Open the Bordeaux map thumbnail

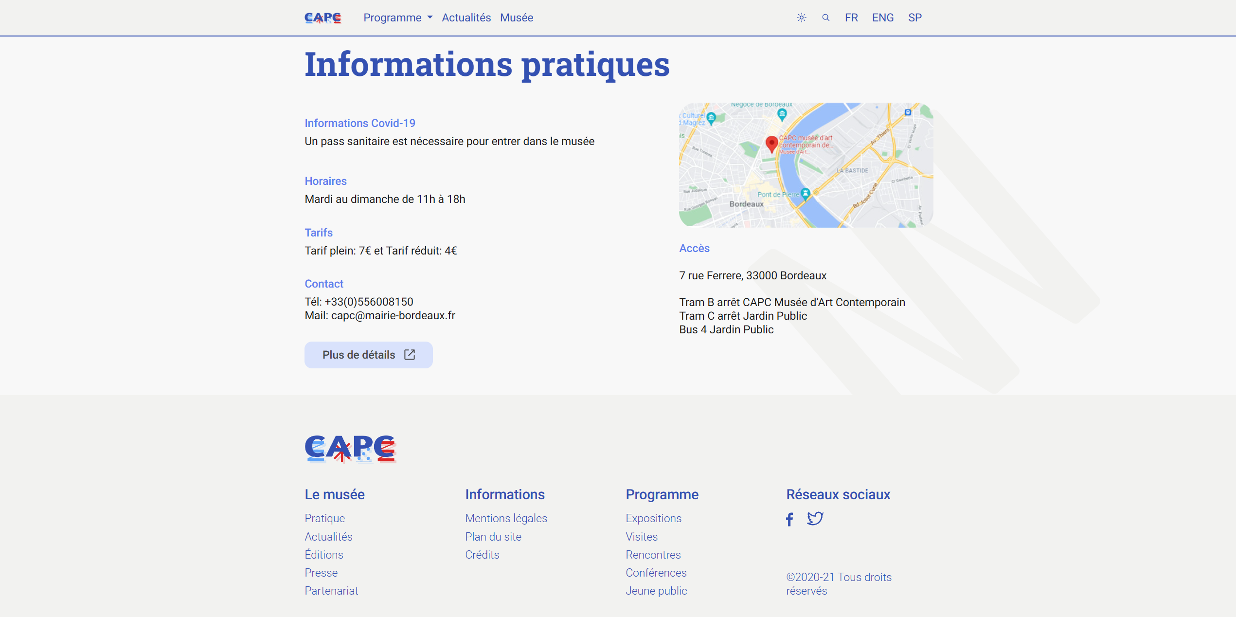tap(806, 165)
